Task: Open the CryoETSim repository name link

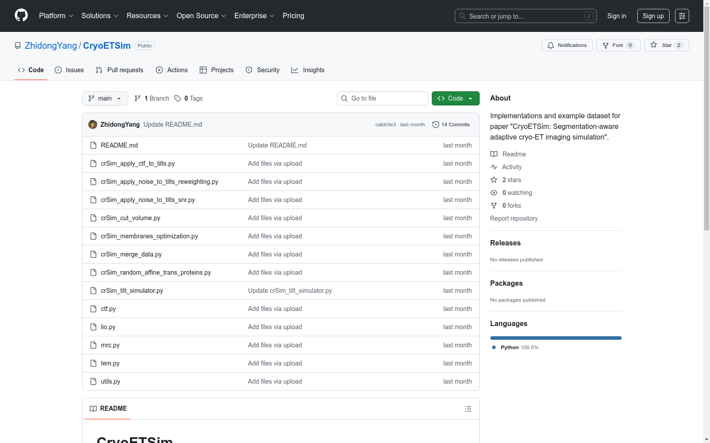Action: point(107,46)
